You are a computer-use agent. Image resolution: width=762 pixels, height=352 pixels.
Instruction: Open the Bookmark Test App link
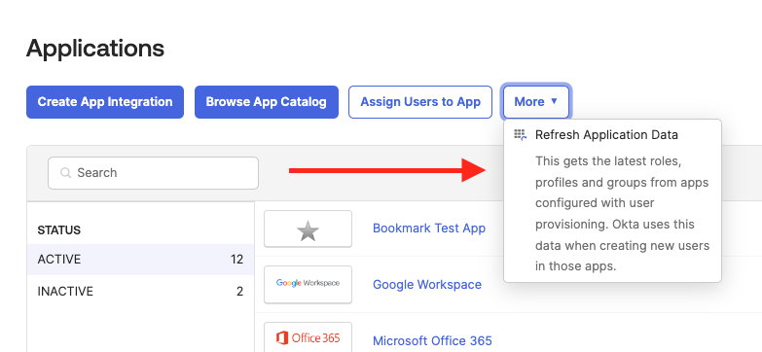click(x=428, y=229)
